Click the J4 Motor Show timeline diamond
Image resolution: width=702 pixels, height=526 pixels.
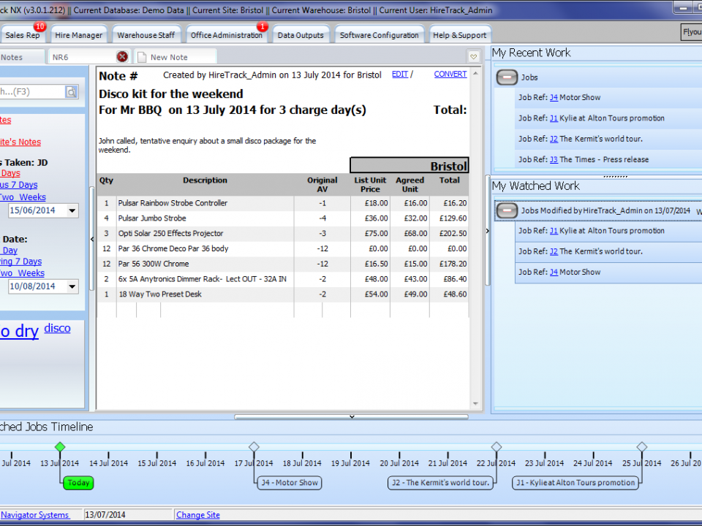click(254, 446)
